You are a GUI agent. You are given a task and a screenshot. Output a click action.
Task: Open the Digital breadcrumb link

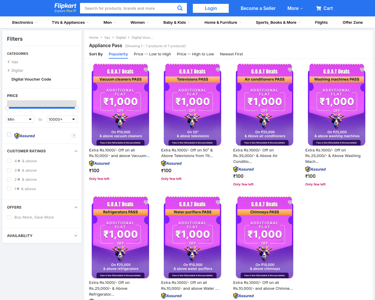coord(121,37)
